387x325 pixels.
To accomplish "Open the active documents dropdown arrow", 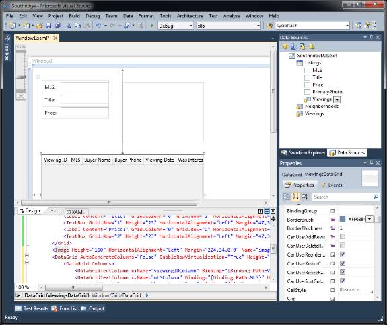I will (x=273, y=38).
